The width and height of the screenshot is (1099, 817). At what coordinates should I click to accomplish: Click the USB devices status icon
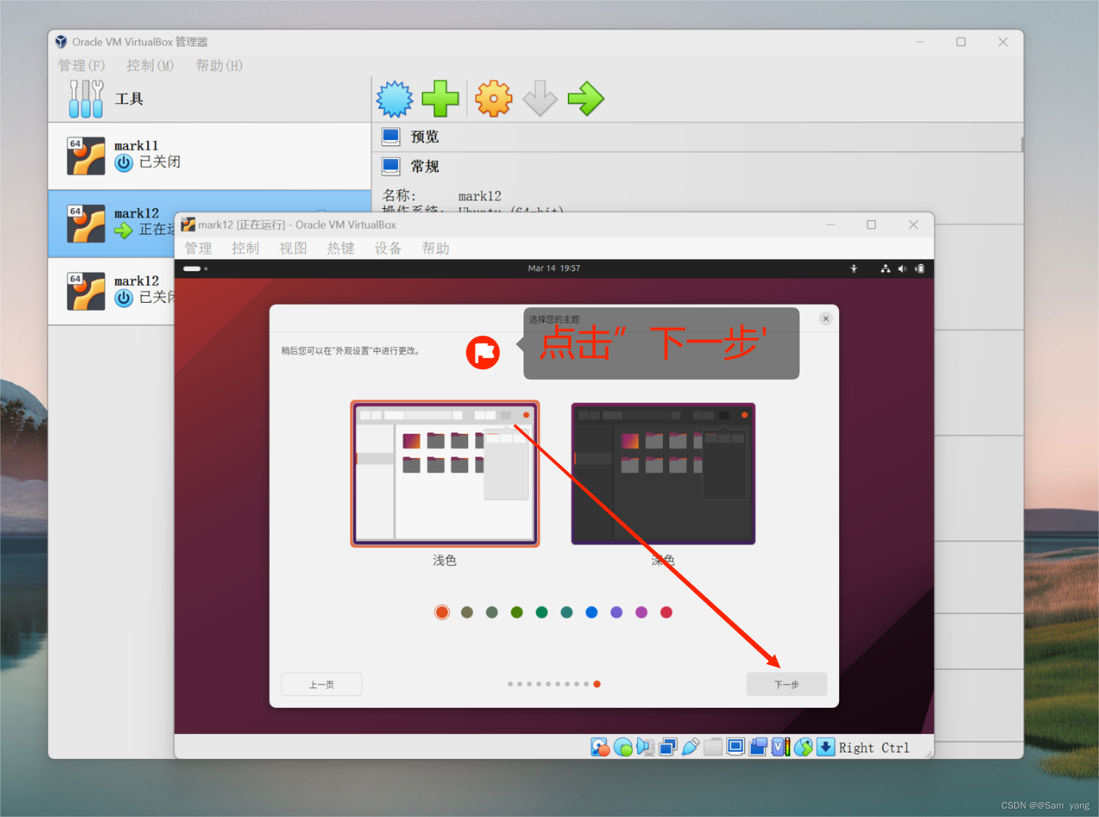690,747
